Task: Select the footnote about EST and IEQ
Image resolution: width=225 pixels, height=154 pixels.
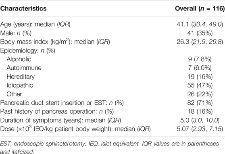Action: (x=109, y=148)
